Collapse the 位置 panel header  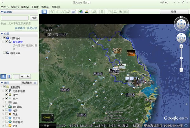(2, 33)
